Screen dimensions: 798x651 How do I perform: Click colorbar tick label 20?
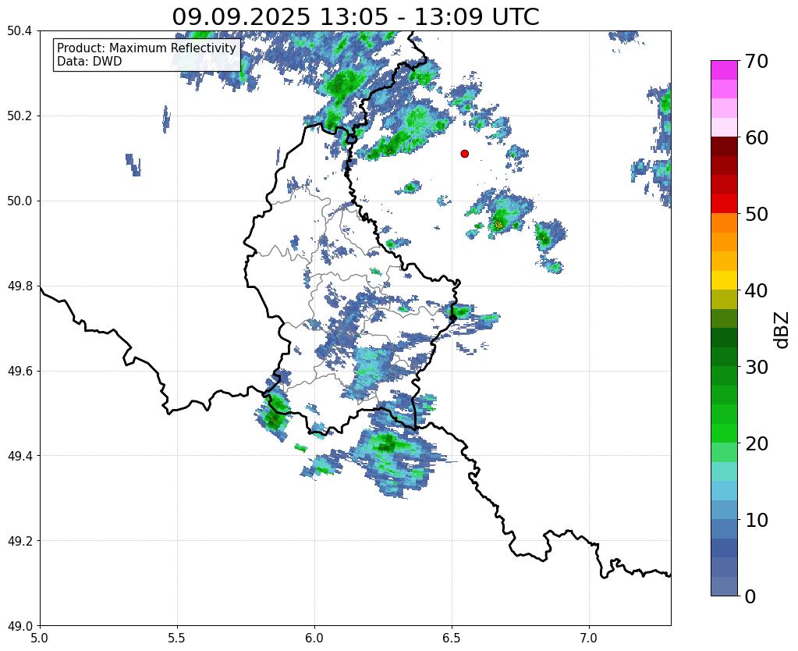tap(756, 443)
